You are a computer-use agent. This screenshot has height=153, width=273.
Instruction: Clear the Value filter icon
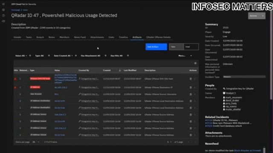(30, 56)
